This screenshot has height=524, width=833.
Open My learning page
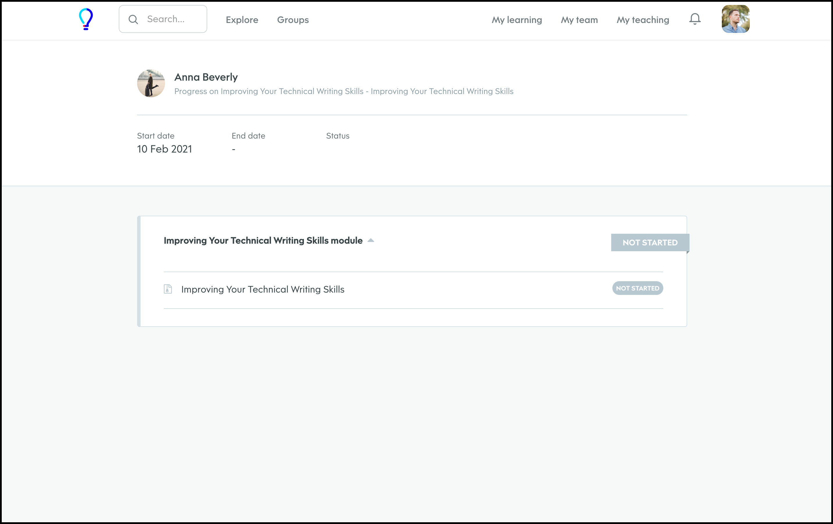tap(516, 20)
